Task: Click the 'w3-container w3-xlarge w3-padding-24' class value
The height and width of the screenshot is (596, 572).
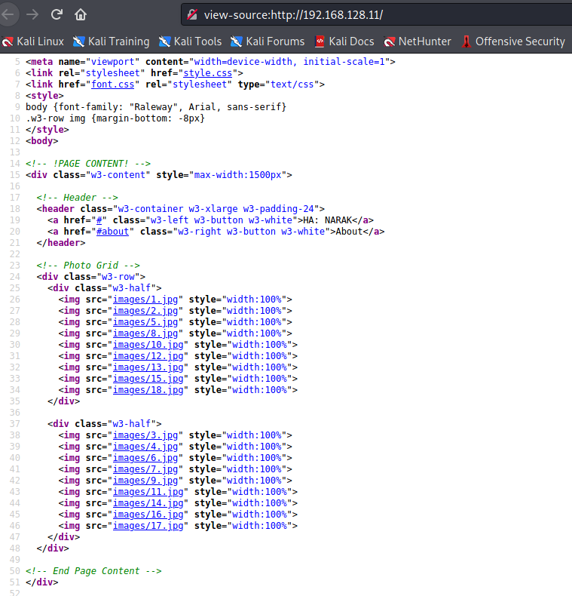Action: click(x=216, y=209)
